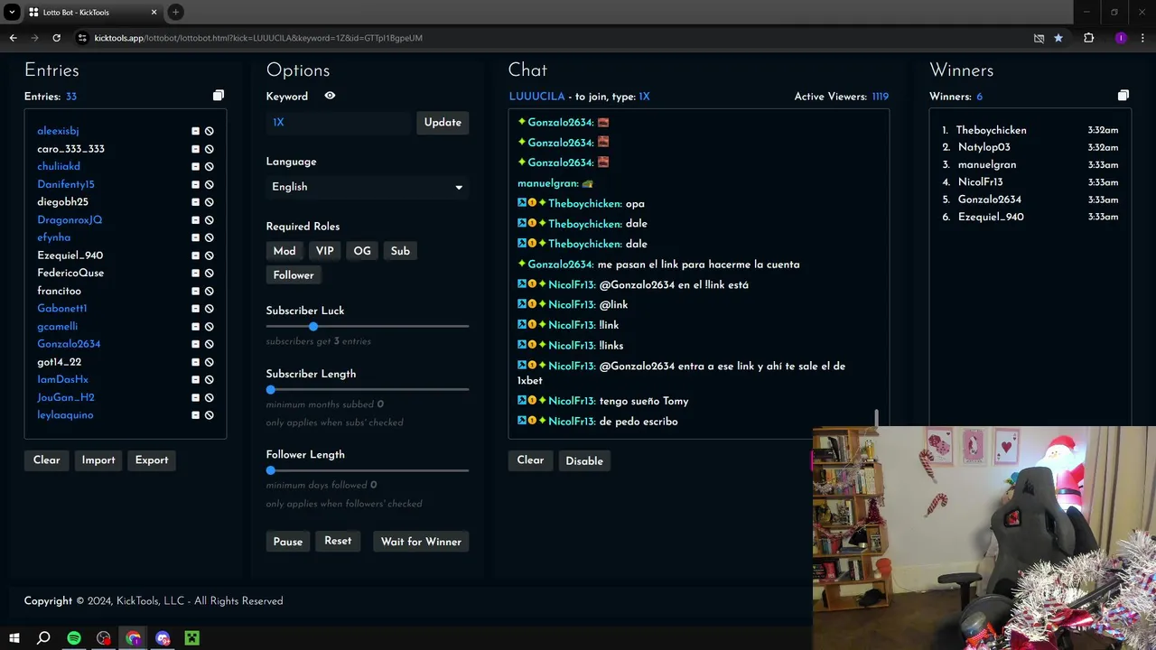Remove caro_333_333 entry via minus icon
1156x650 pixels.
click(195, 149)
